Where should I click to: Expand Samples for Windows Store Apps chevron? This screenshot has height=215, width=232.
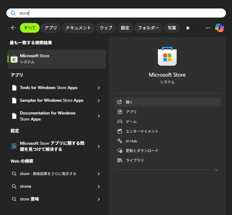pos(99,101)
